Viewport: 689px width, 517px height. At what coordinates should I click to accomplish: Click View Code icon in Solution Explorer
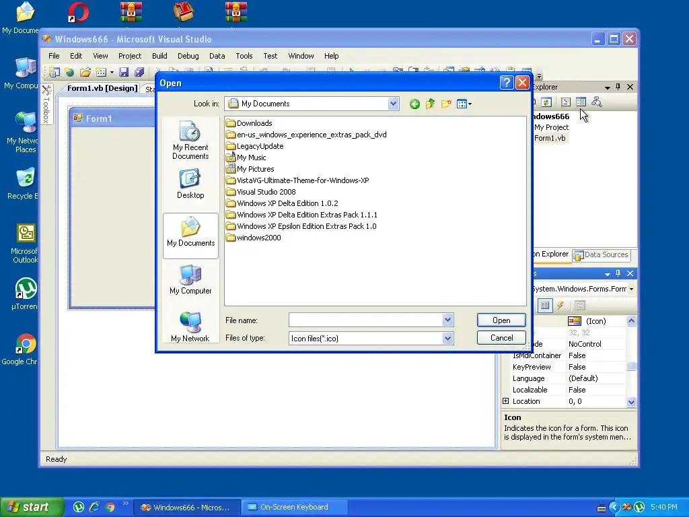(x=566, y=102)
